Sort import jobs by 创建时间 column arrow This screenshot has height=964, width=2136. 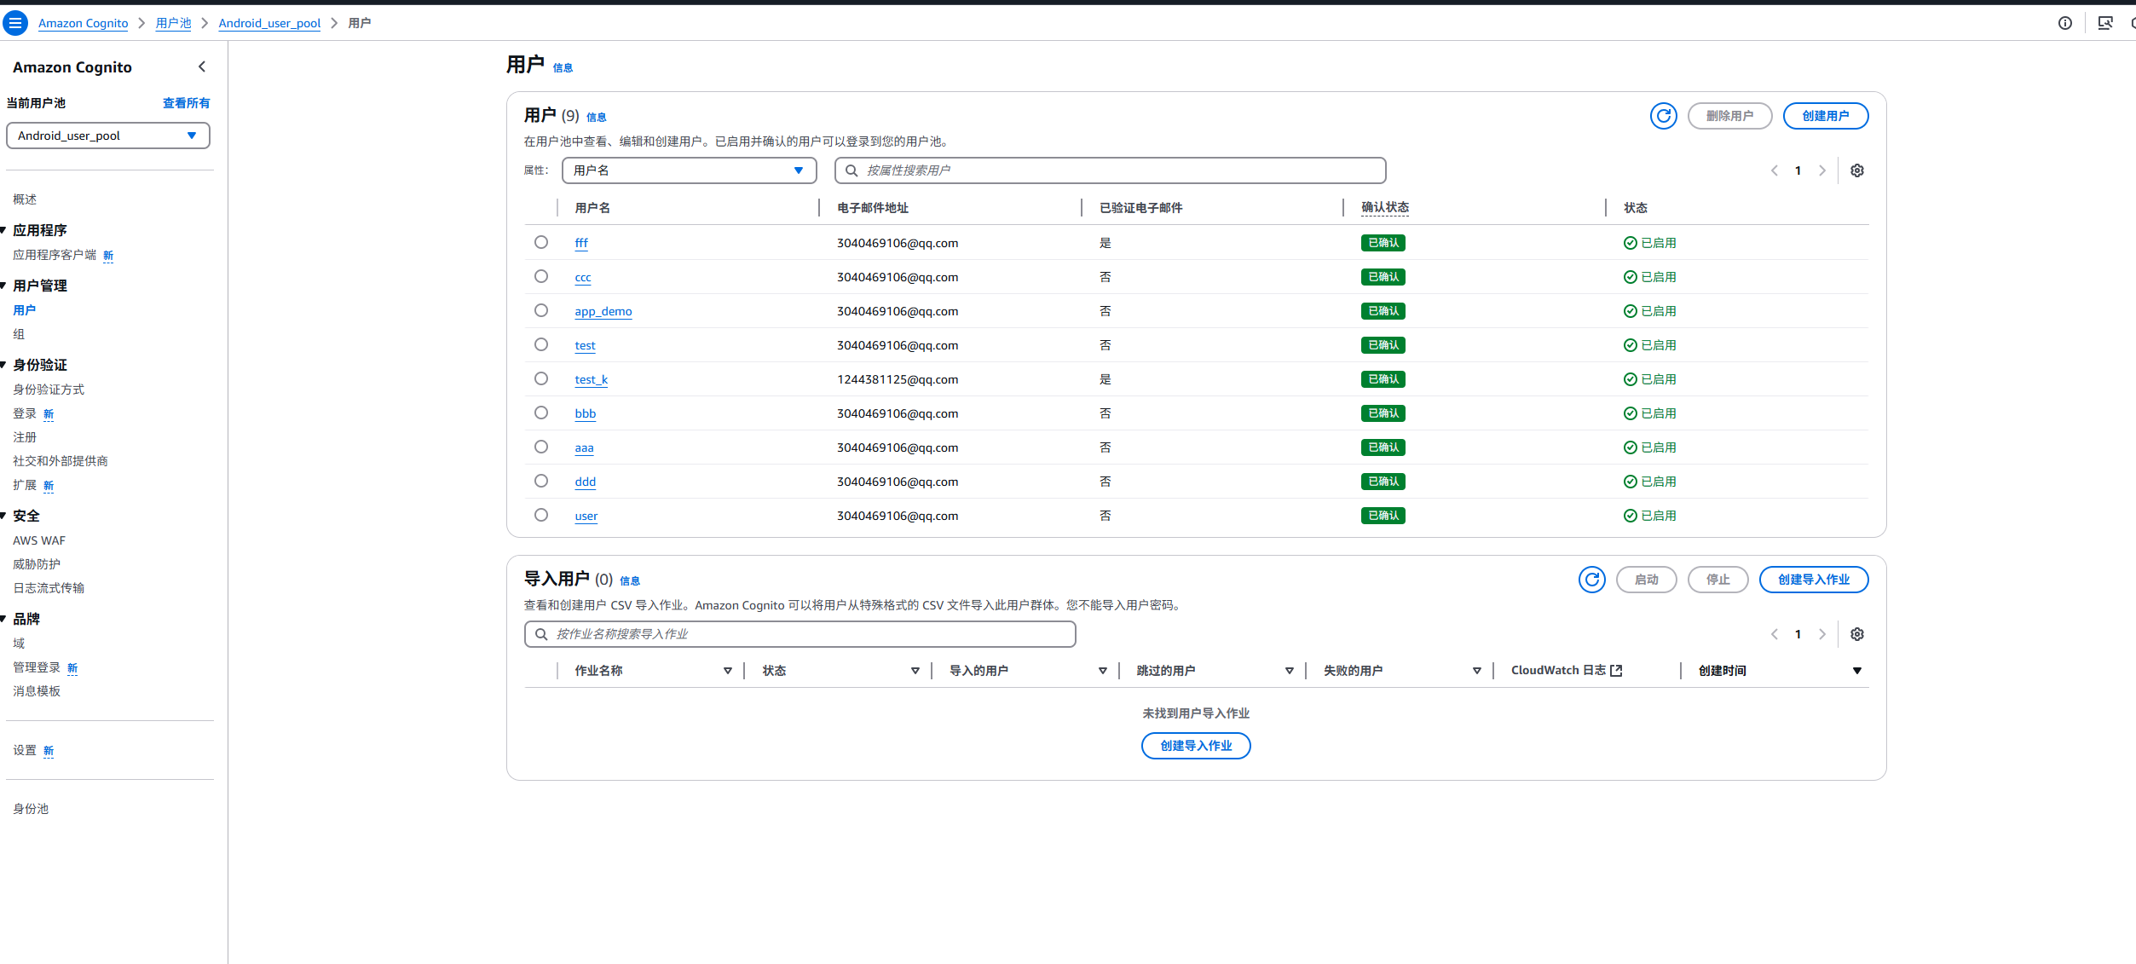[1856, 671]
